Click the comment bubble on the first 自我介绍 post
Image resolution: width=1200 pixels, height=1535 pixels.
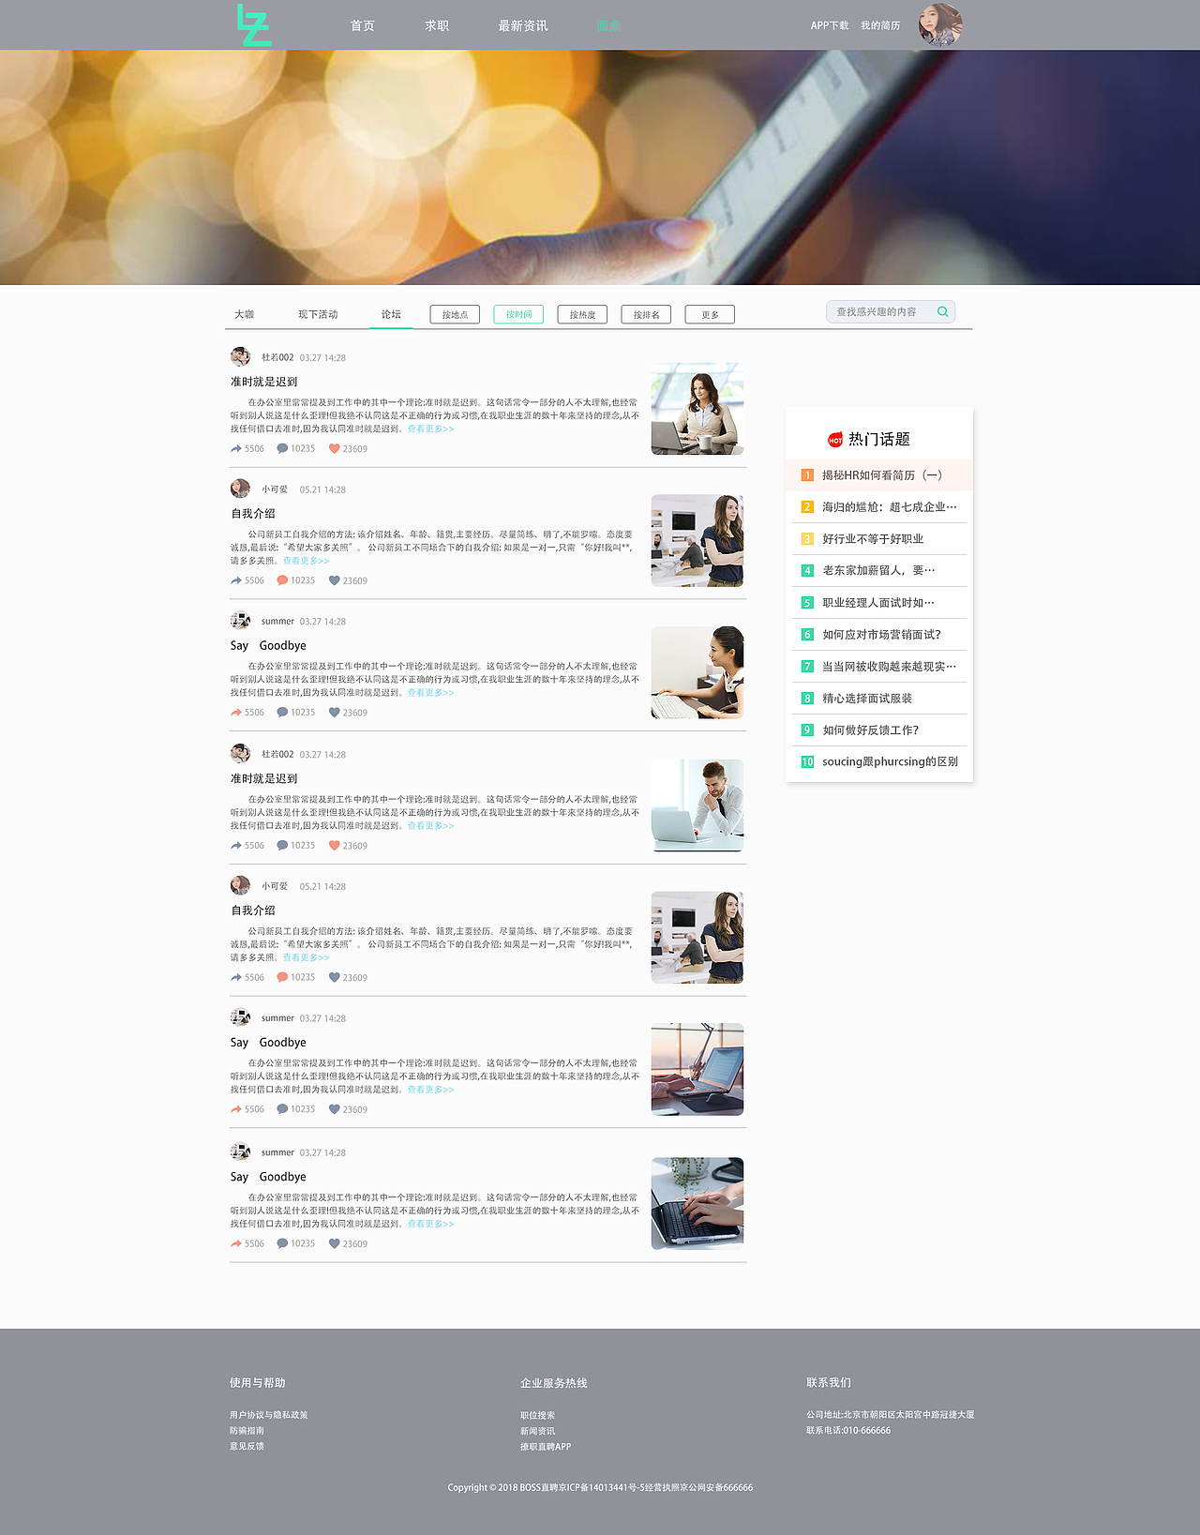coord(282,580)
